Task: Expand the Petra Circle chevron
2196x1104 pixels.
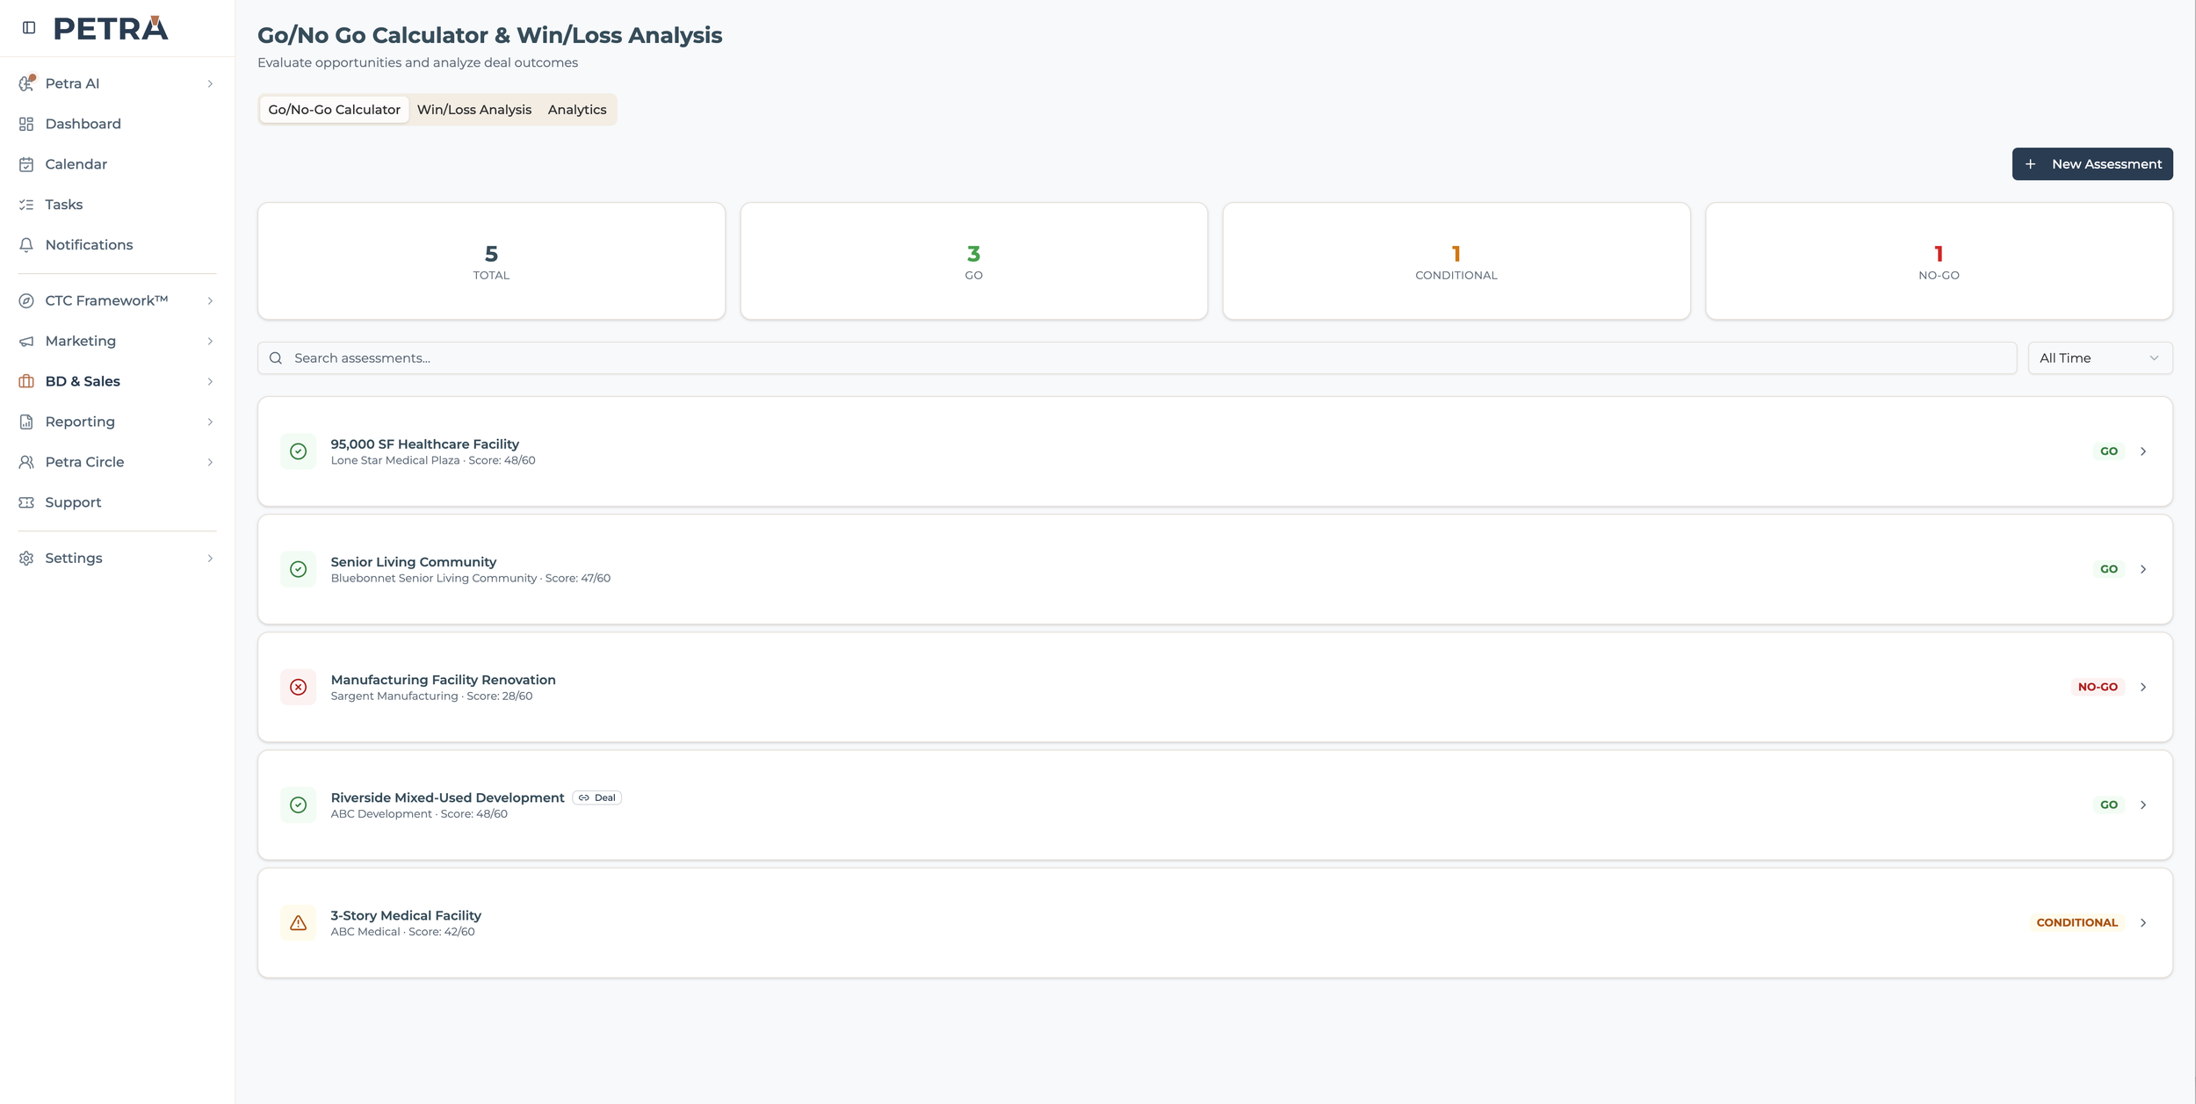Action: pyautogui.click(x=210, y=462)
